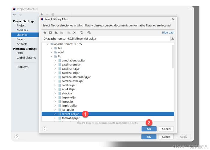Open help in Select Library Files dialog
The height and width of the screenshot is (150, 210).
tap(44, 129)
